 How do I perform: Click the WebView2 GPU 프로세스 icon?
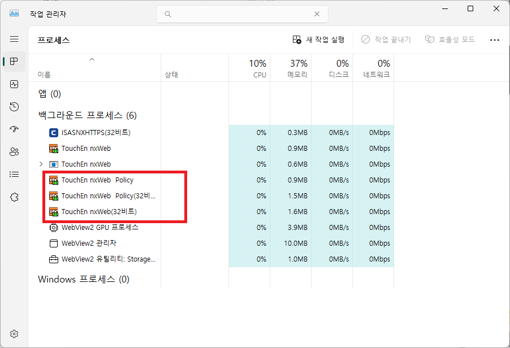[53, 228]
